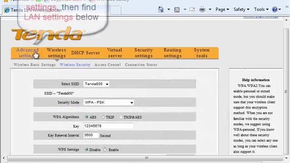This screenshot has width=290, height=163.
Task: Go to the Connection Status submenu
Action: pos(141,65)
